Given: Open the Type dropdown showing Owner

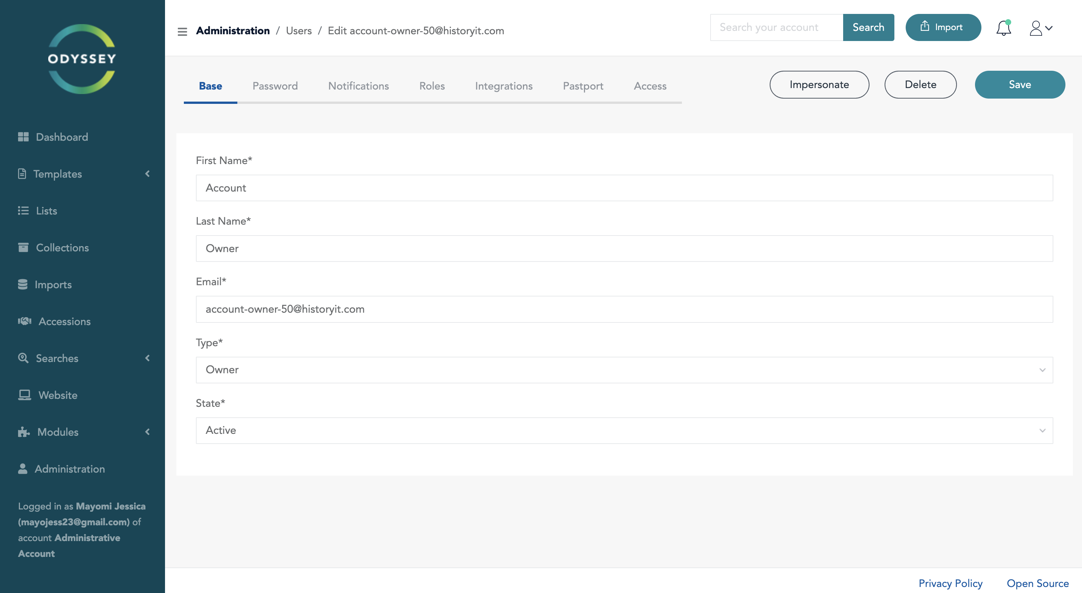Looking at the screenshot, I should (624, 369).
